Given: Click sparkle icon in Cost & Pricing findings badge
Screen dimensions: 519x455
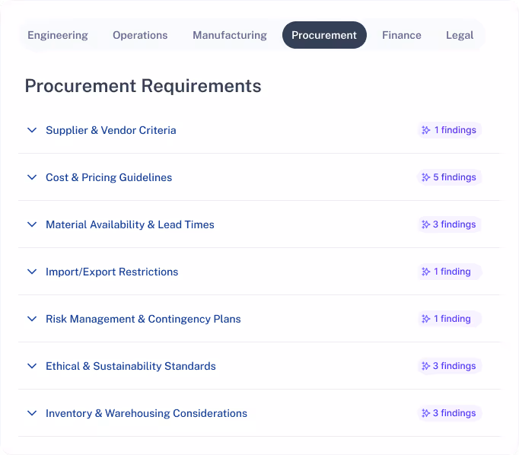Looking at the screenshot, I should pyautogui.click(x=425, y=177).
